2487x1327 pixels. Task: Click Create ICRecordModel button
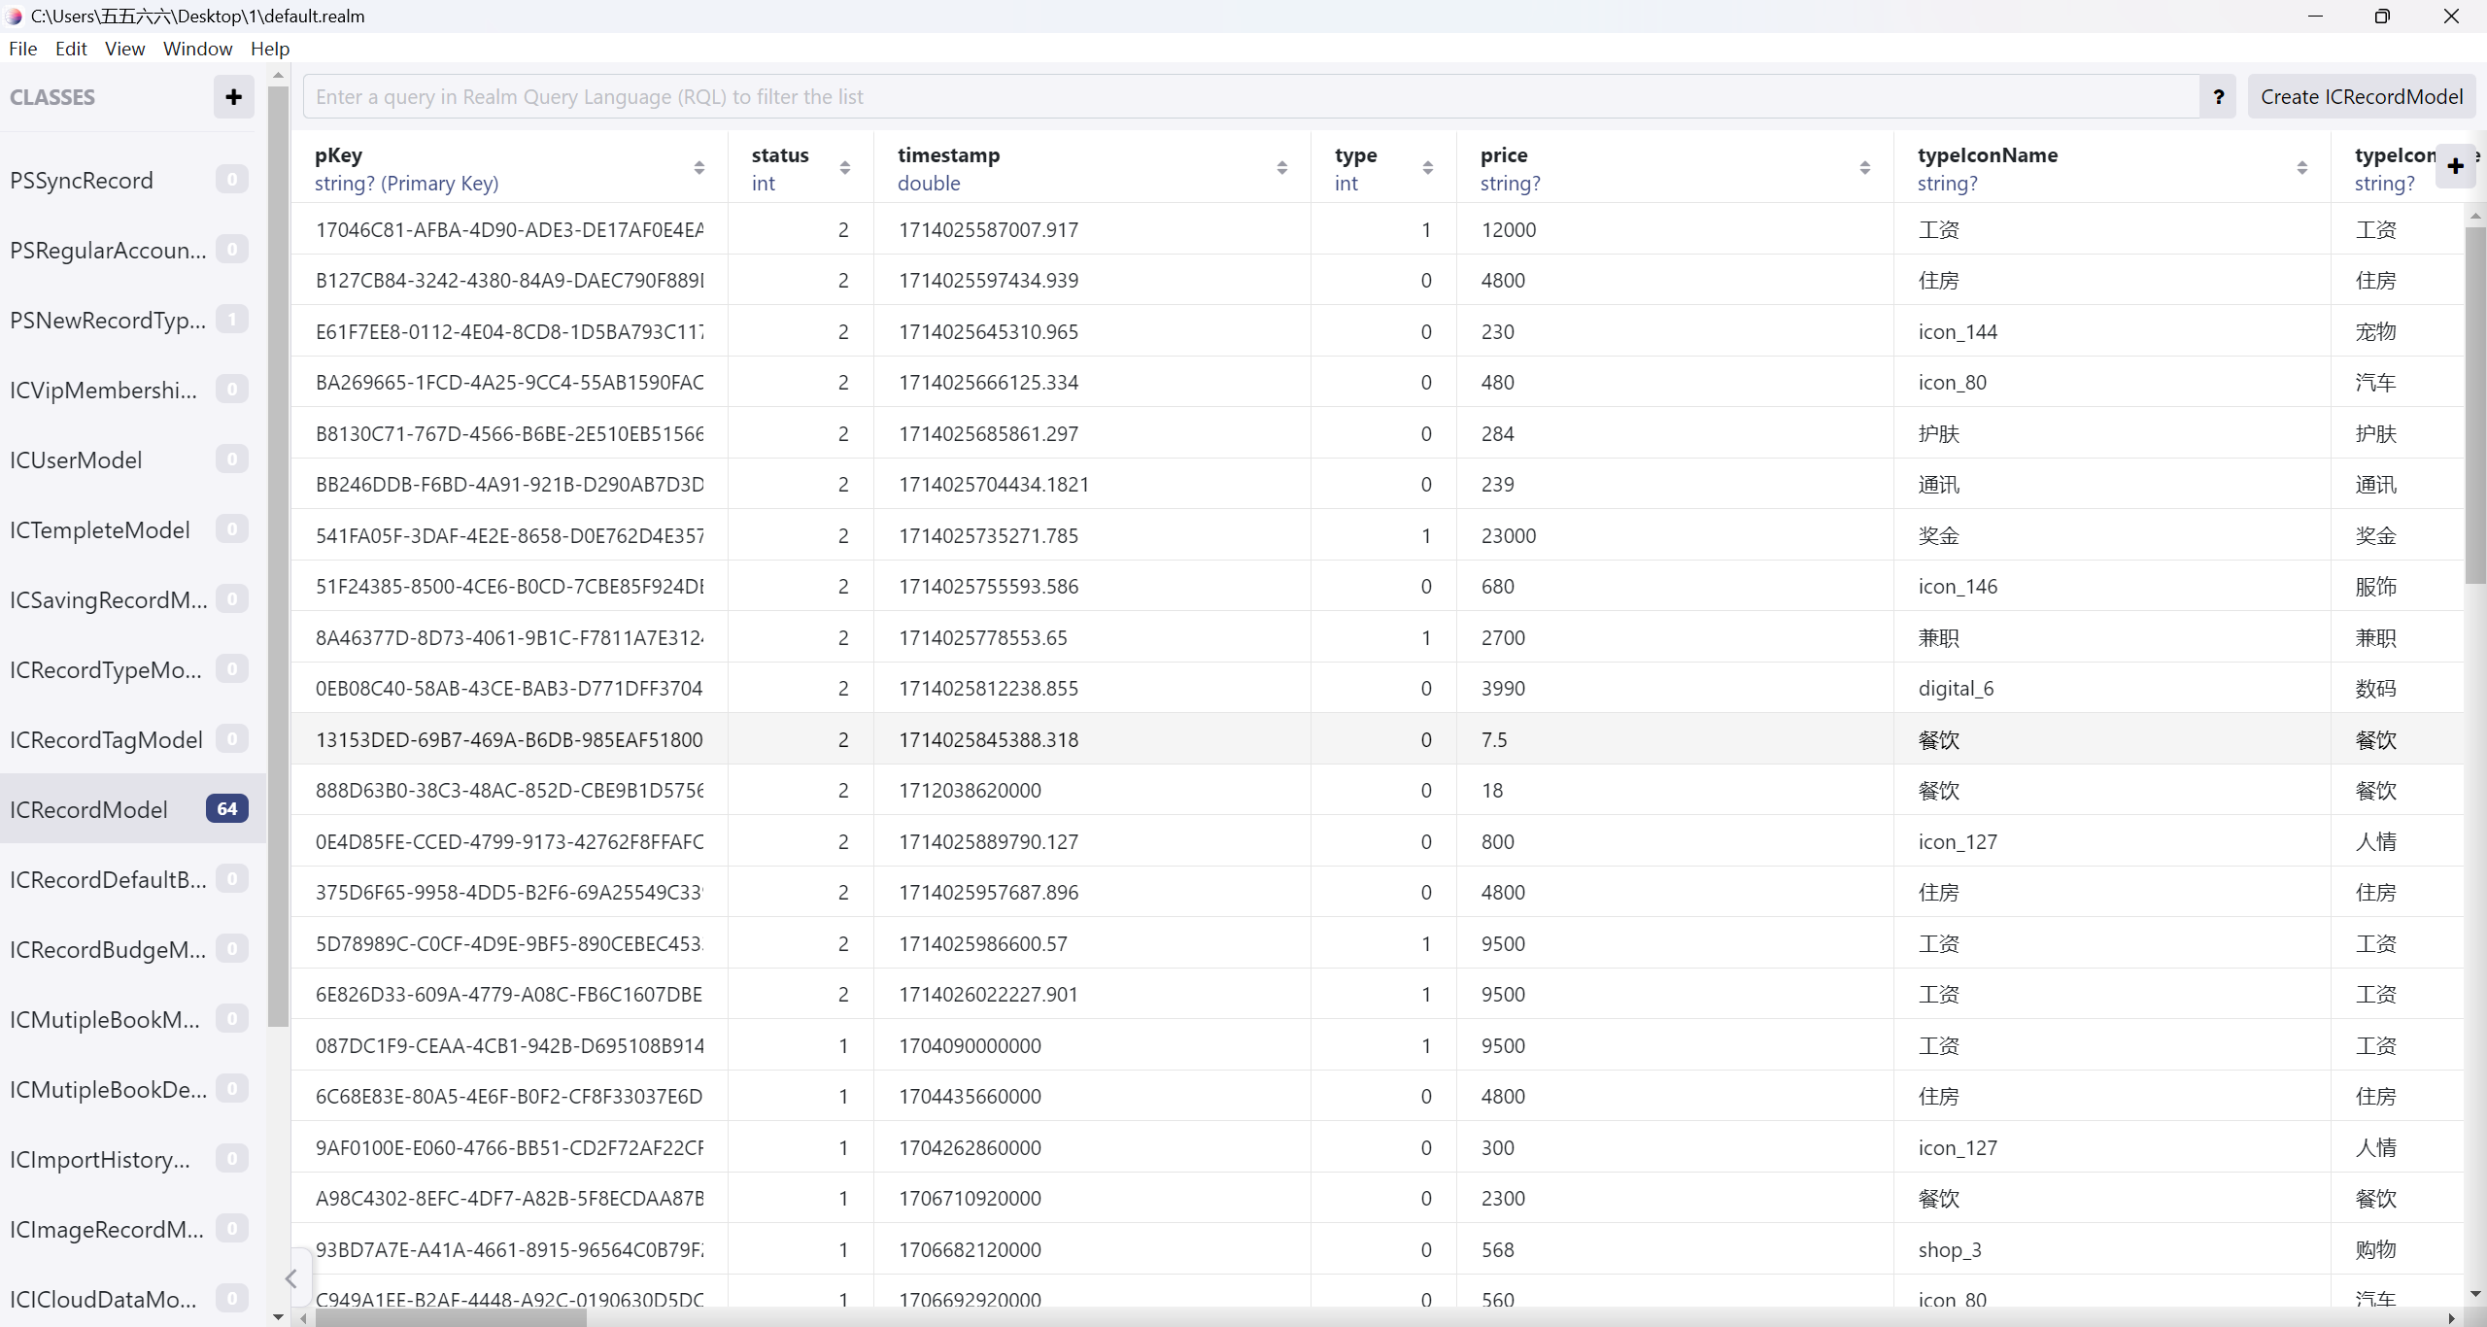pyautogui.click(x=2361, y=97)
